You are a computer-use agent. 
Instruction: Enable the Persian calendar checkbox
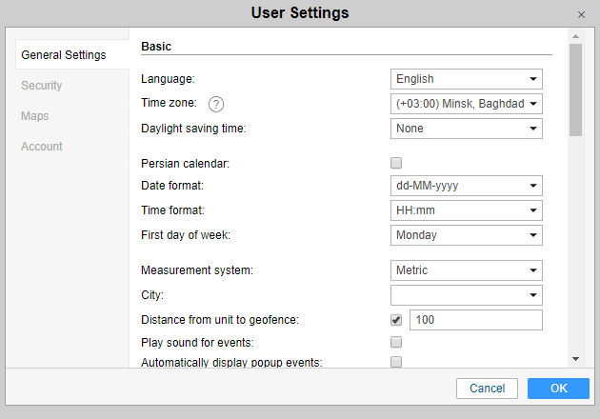[396, 163]
